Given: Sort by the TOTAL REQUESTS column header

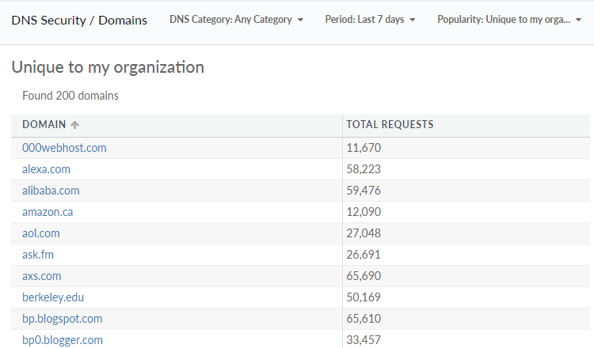Looking at the screenshot, I should click(x=390, y=125).
